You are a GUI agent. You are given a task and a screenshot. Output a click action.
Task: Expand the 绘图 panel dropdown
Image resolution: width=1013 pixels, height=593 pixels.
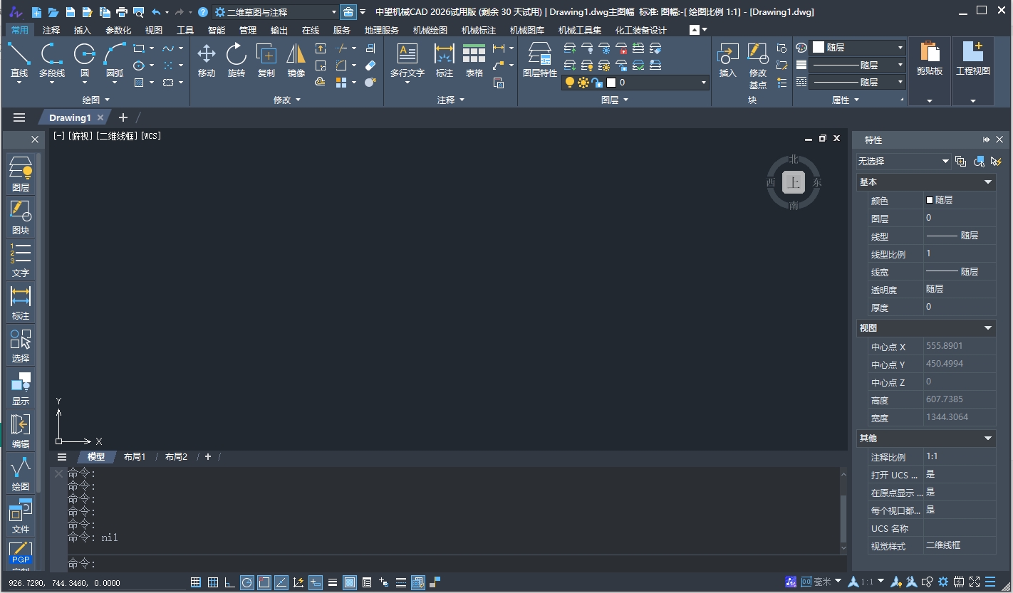point(96,100)
